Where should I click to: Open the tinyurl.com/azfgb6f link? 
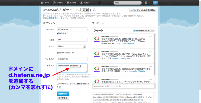(x=131, y=71)
